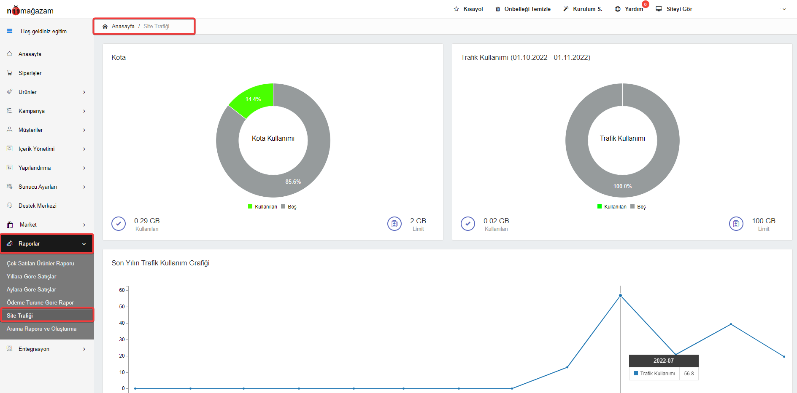Click the İçerik Yönetimi icon
Screen dimensions: 797x393
point(10,149)
